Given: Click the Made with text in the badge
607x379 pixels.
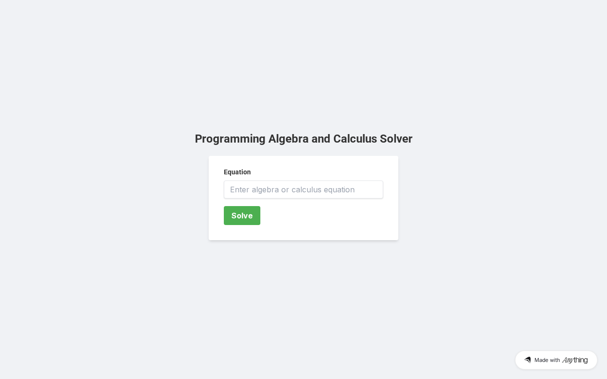Looking at the screenshot, I should coord(547,360).
